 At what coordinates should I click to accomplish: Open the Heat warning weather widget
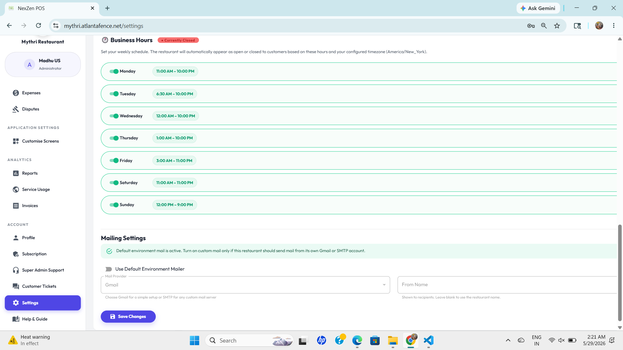point(30,340)
